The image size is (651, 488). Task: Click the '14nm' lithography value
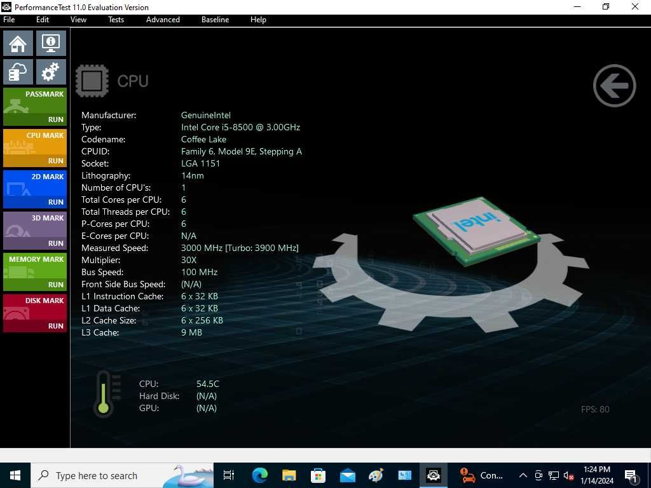(192, 175)
